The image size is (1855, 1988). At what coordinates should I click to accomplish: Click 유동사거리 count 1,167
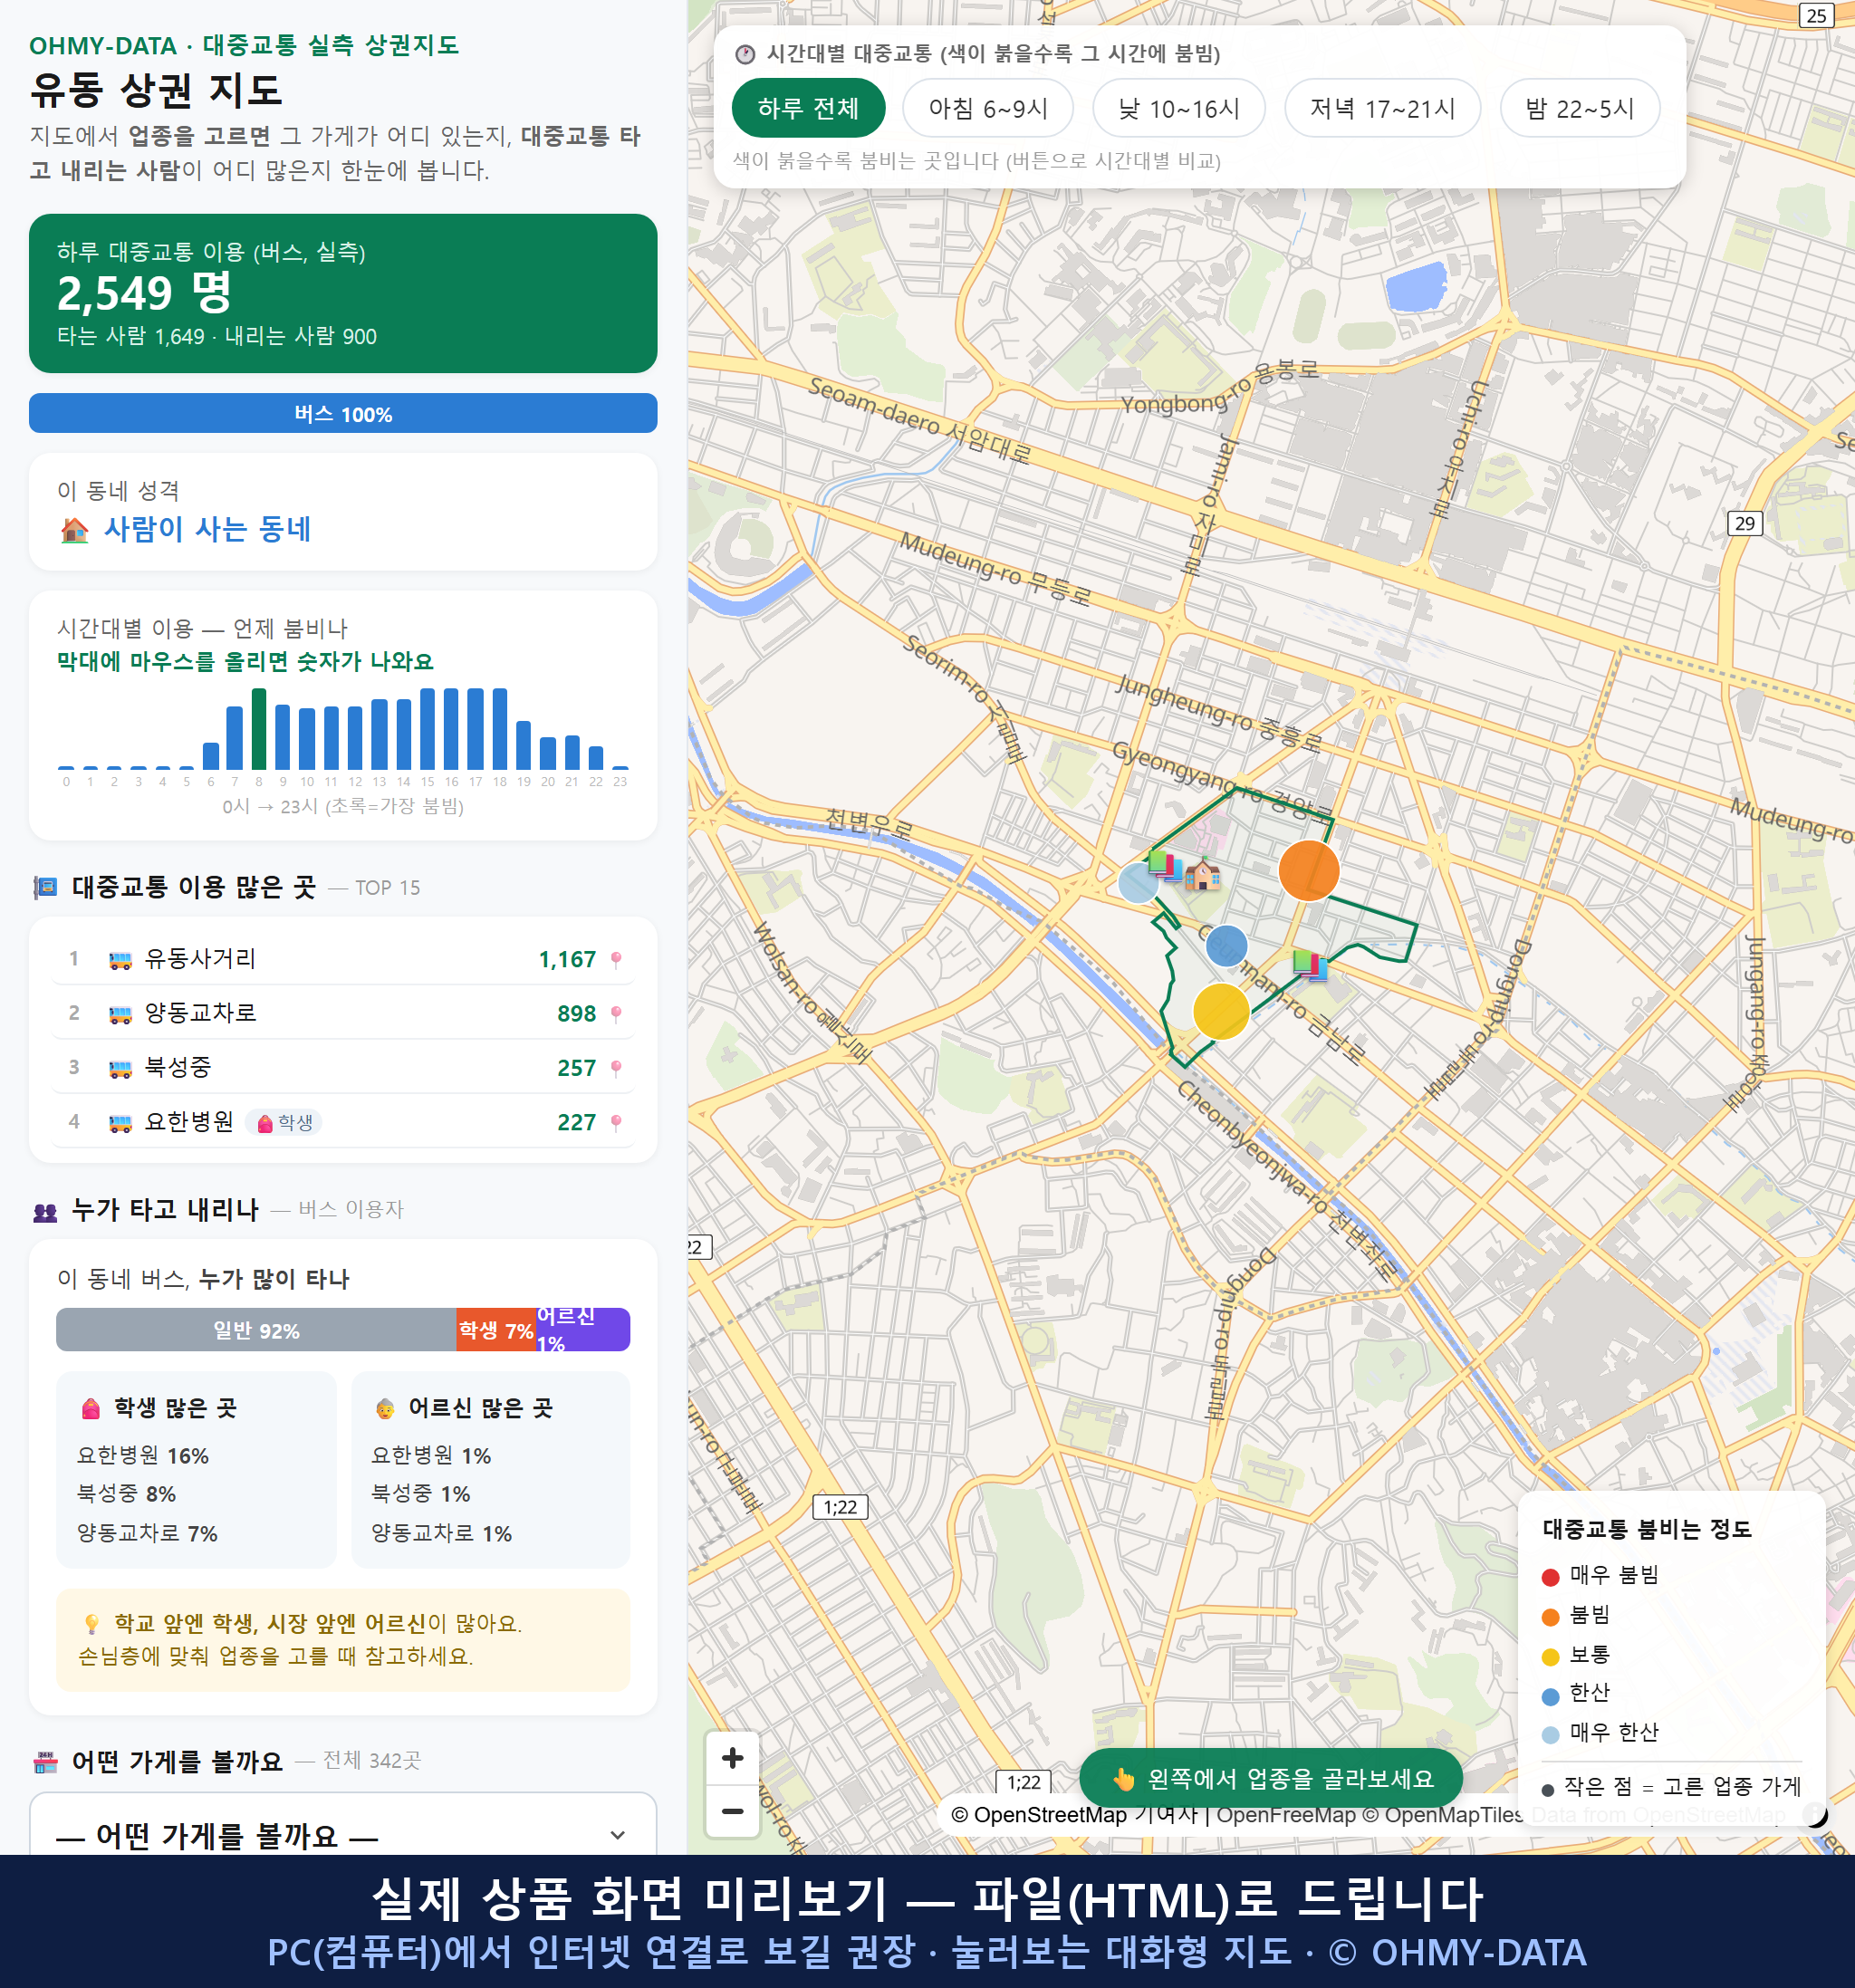567,960
